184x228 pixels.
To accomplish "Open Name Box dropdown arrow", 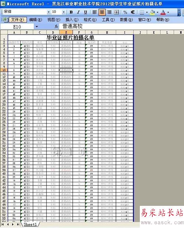I will click(37, 27).
